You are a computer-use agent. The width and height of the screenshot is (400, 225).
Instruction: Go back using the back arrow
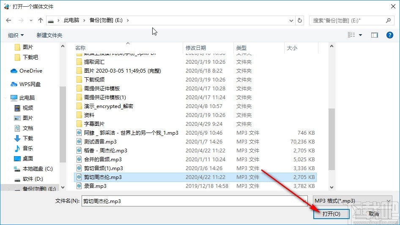click(8, 20)
